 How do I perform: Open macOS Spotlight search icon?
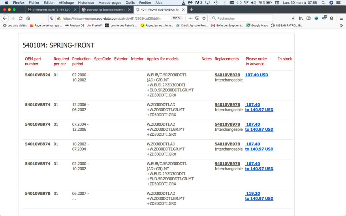click(x=323, y=3)
